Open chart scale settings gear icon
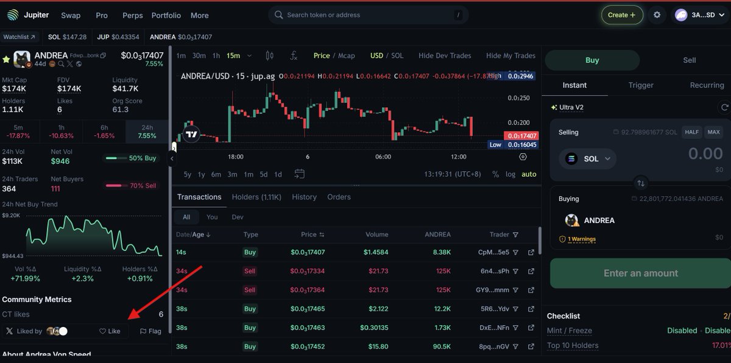The width and height of the screenshot is (731, 363). pos(523,157)
